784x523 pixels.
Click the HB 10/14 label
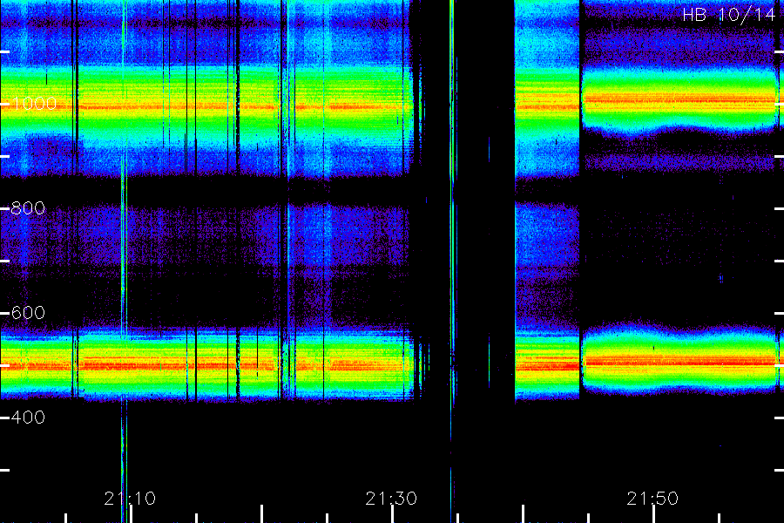pos(729,15)
